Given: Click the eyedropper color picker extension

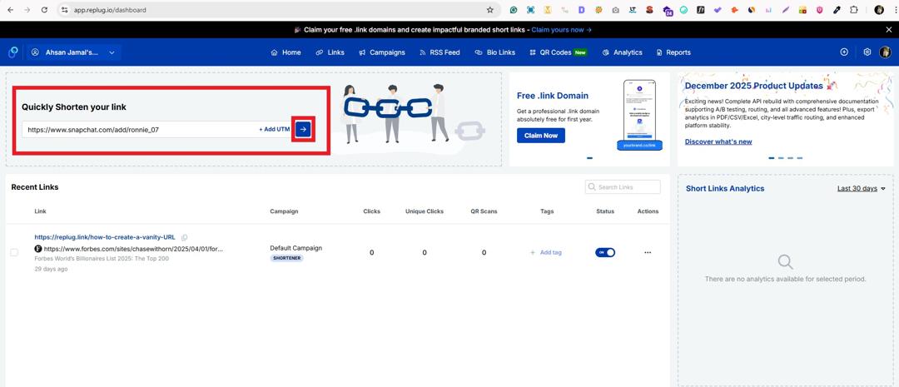Looking at the screenshot, I should 837,10.
